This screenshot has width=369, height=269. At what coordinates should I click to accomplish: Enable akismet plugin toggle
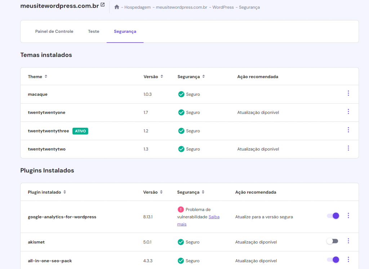(332, 241)
